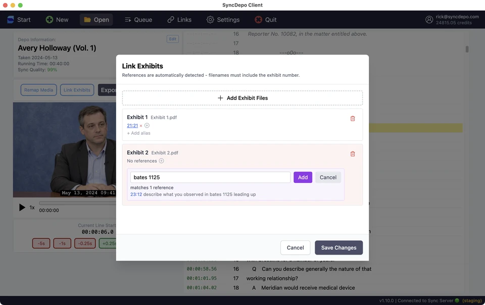Image resolution: width=485 pixels, height=305 pixels.
Task: Click the purple Add button
Action: click(303, 177)
